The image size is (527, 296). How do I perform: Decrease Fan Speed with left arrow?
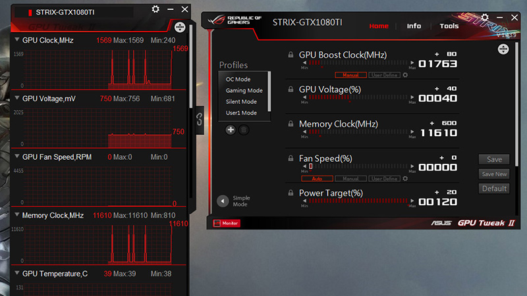304,166
